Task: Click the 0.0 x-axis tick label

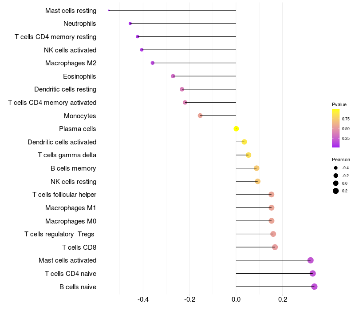Action: [x=236, y=299]
